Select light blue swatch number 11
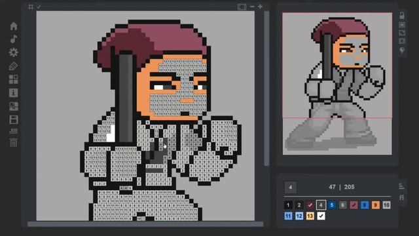Image resolution: width=419 pixels, height=236 pixels. [x=288, y=216]
